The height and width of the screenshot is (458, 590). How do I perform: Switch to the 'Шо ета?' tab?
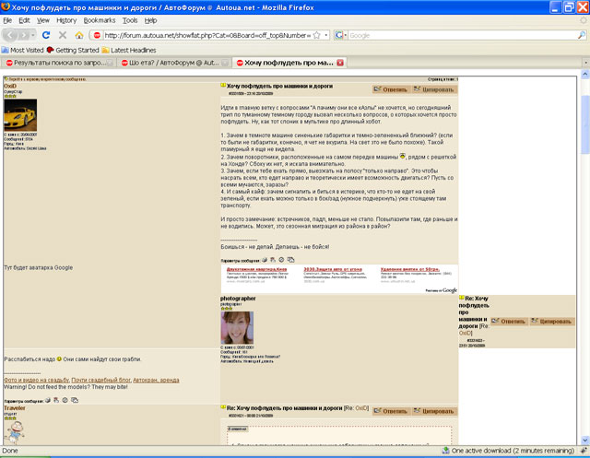(x=174, y=63)
